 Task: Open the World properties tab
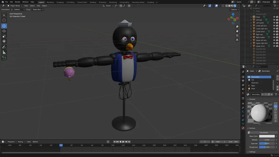[x=243, y=93]
